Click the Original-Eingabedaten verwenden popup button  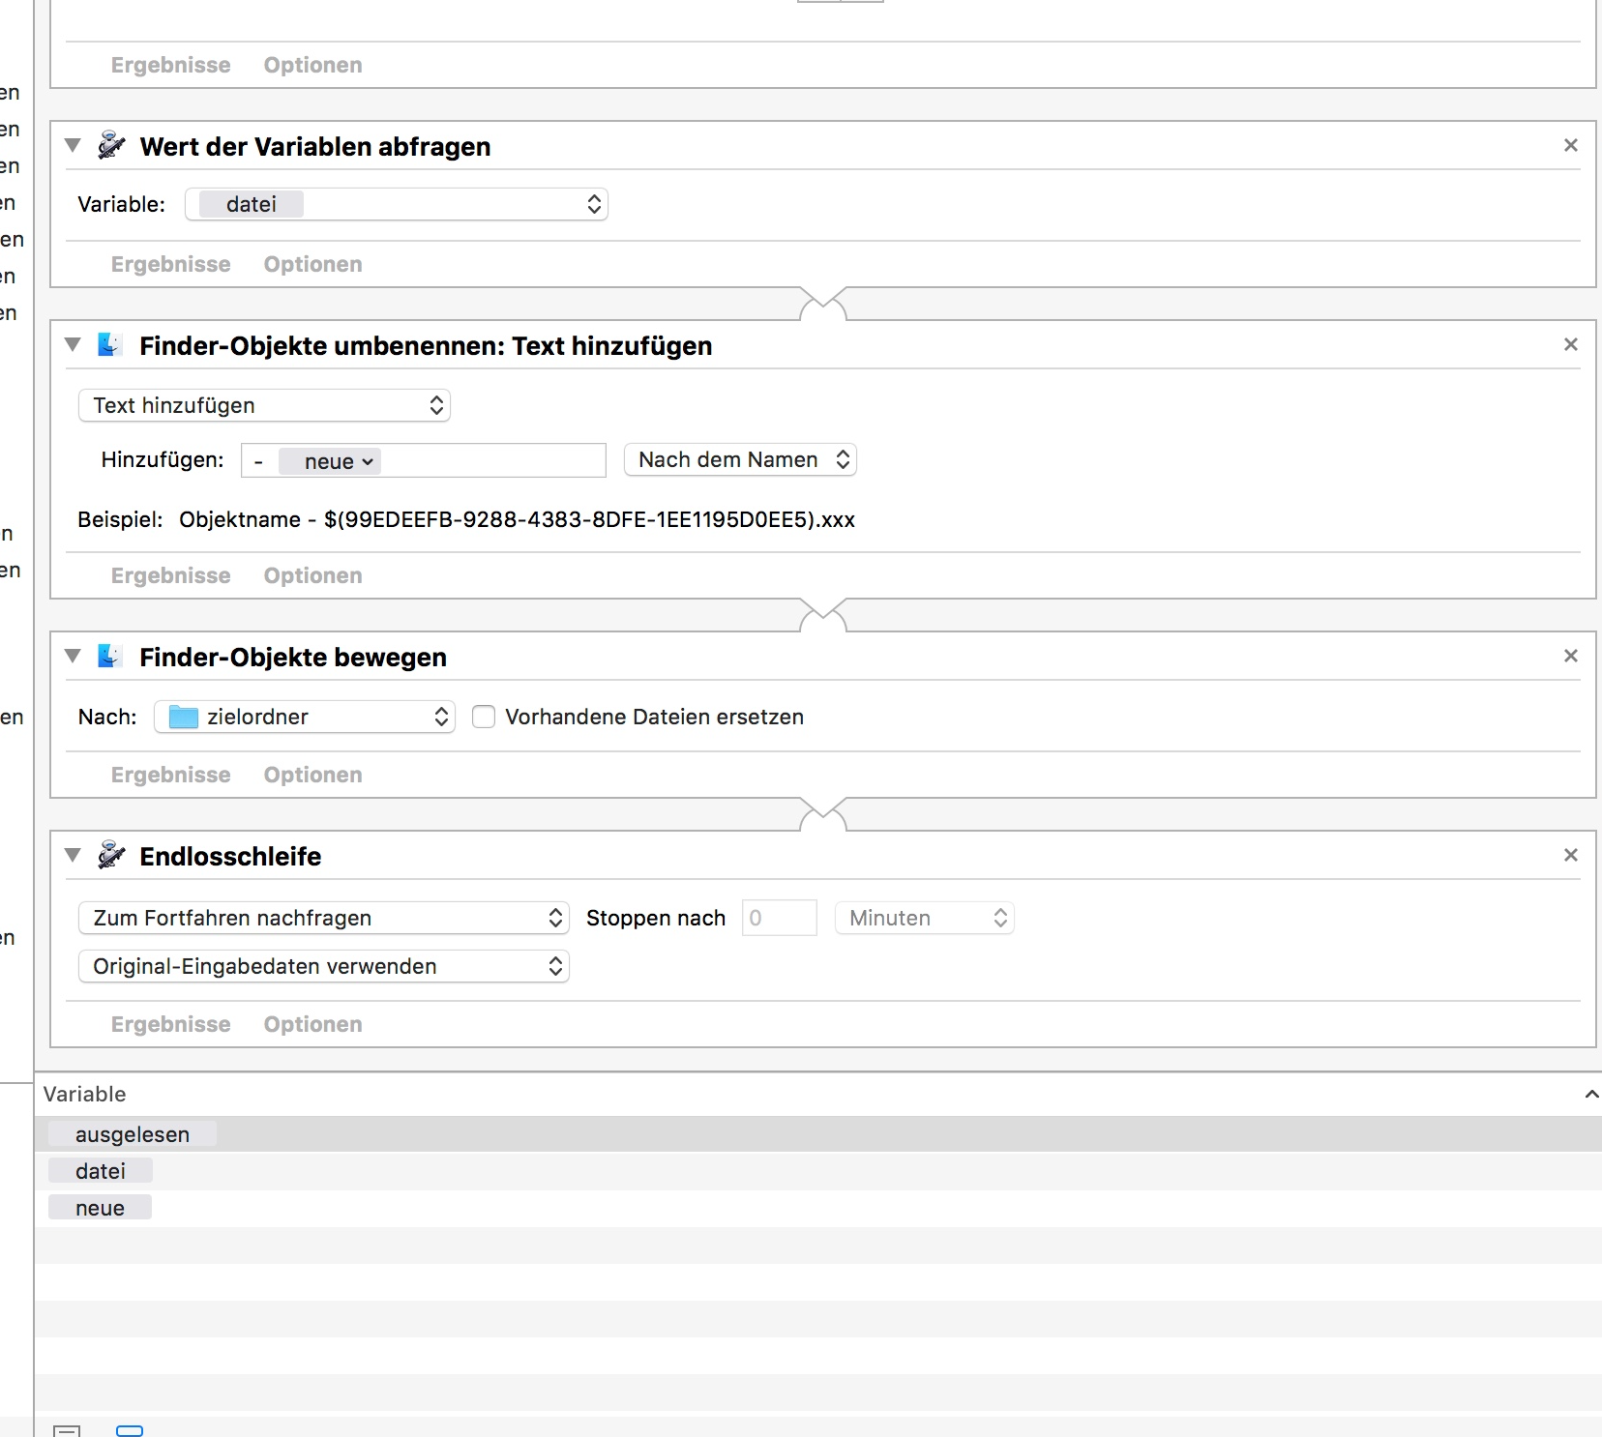coord(323,966)
